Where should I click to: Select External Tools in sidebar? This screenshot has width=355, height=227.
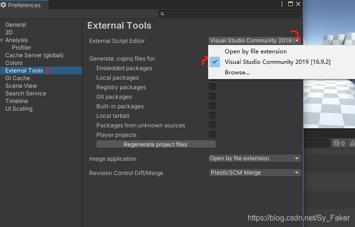click(41, 71)
